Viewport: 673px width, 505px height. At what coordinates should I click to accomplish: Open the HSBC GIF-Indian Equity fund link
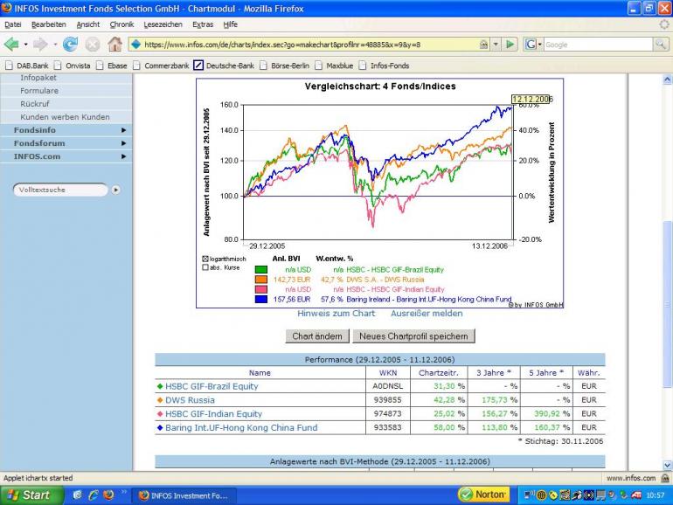click(213, 413)
